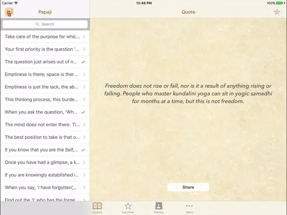
Task: Open 'The mind does not enter there' quote
Action: coord(45,125)
